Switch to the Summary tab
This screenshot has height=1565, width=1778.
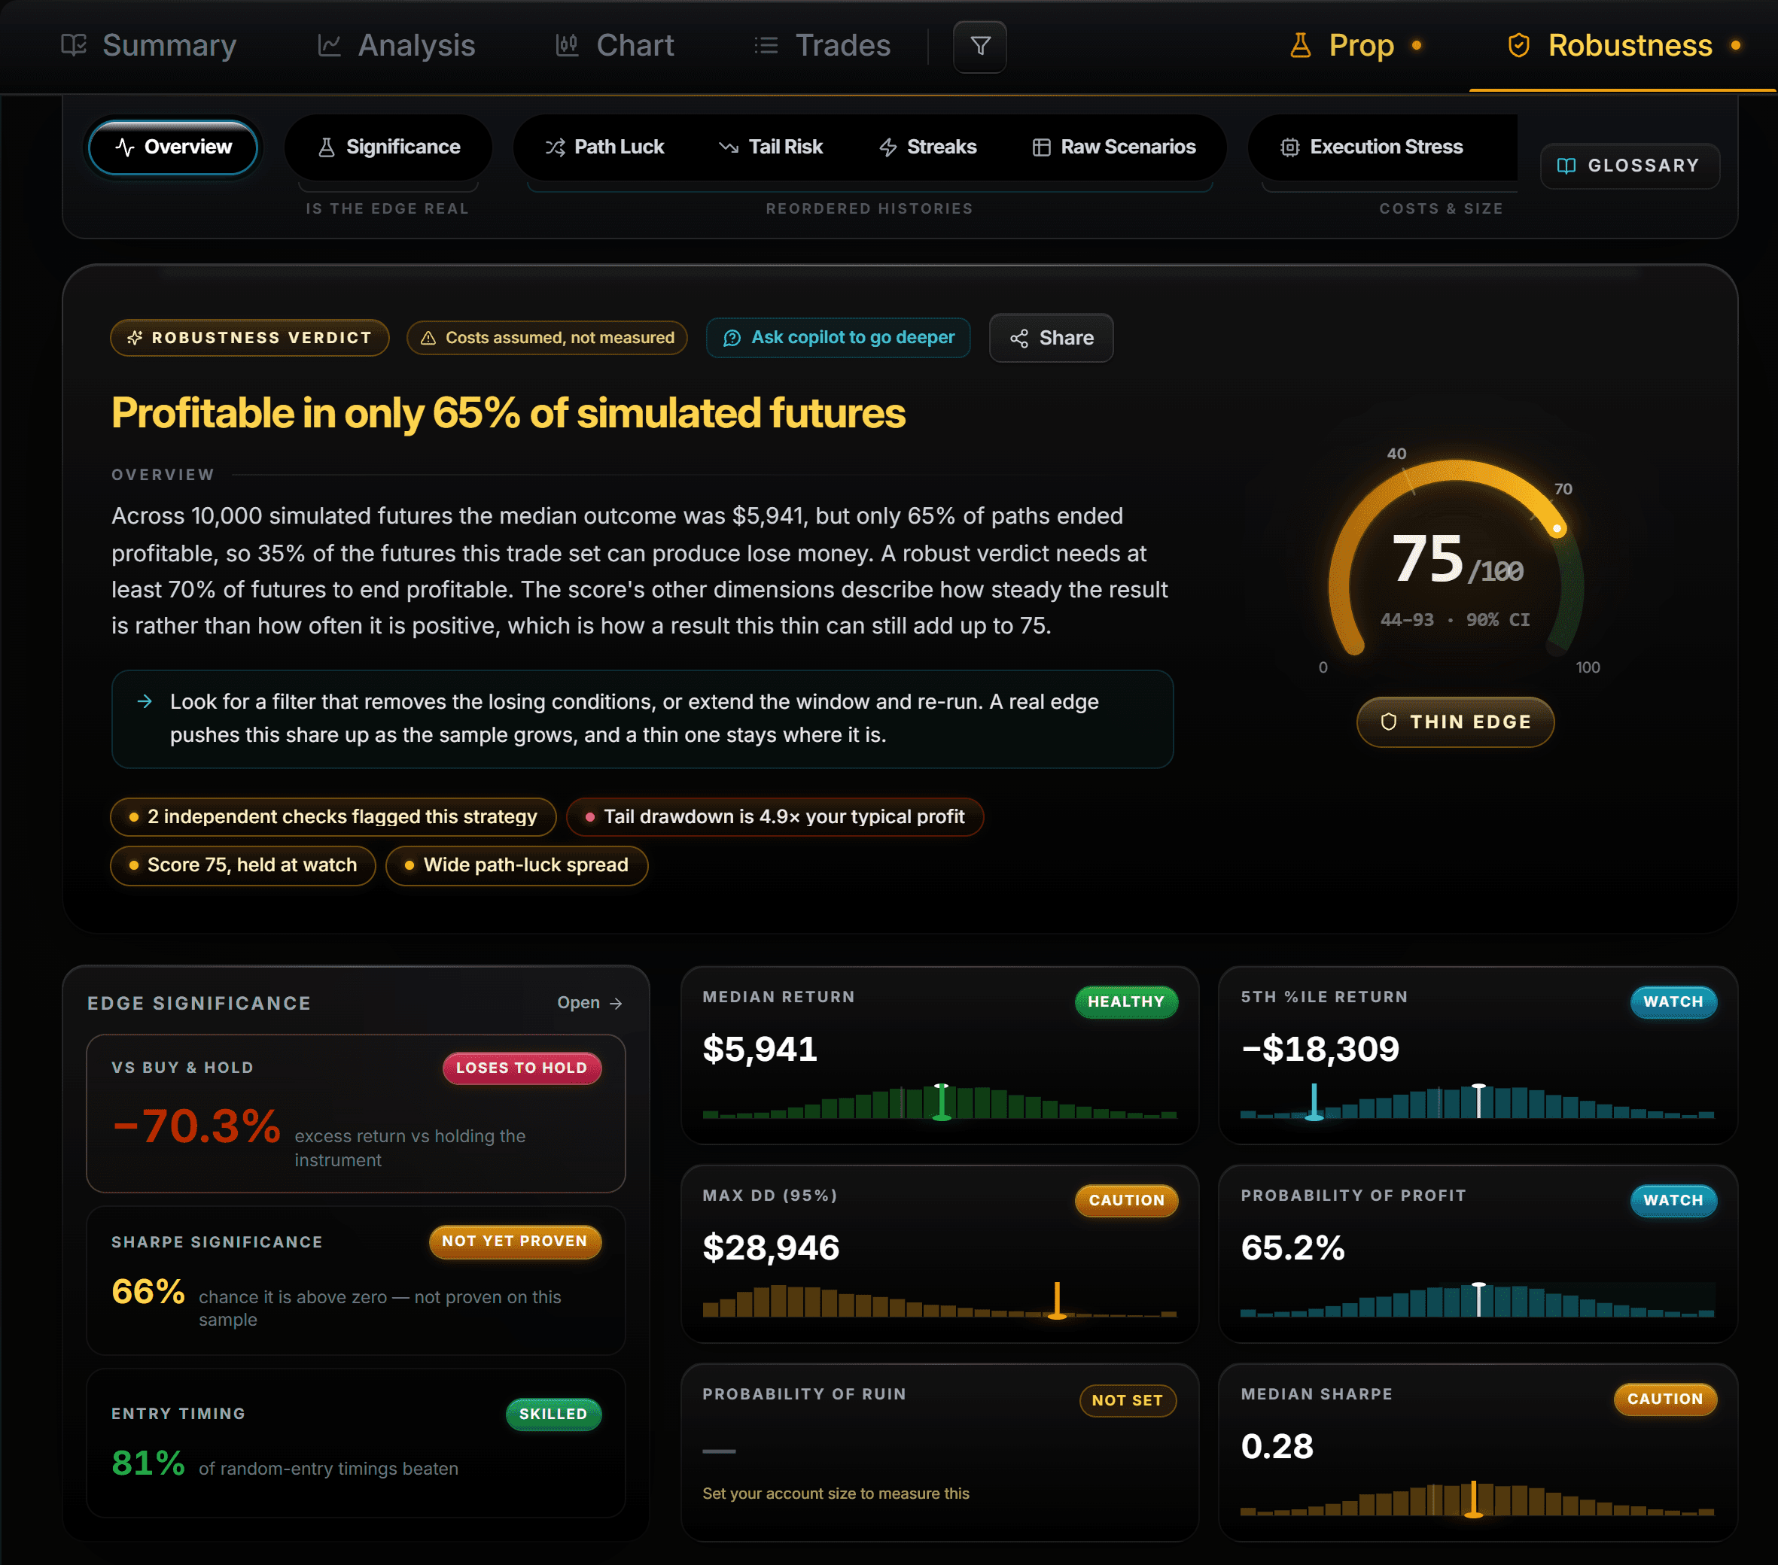148,45
